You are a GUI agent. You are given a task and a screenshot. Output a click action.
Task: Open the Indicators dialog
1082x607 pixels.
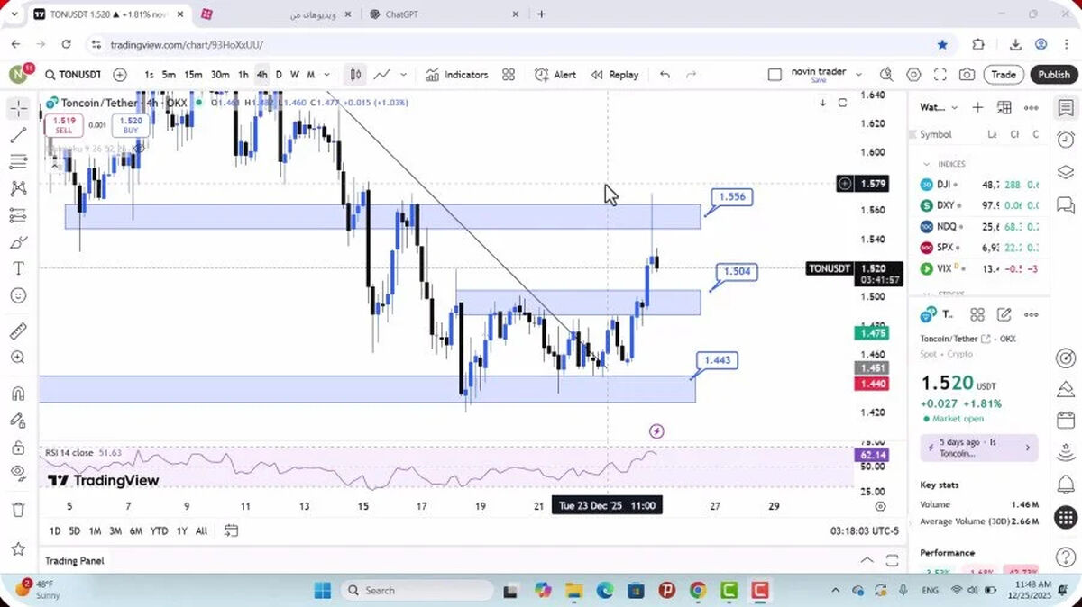coord(457,75)
